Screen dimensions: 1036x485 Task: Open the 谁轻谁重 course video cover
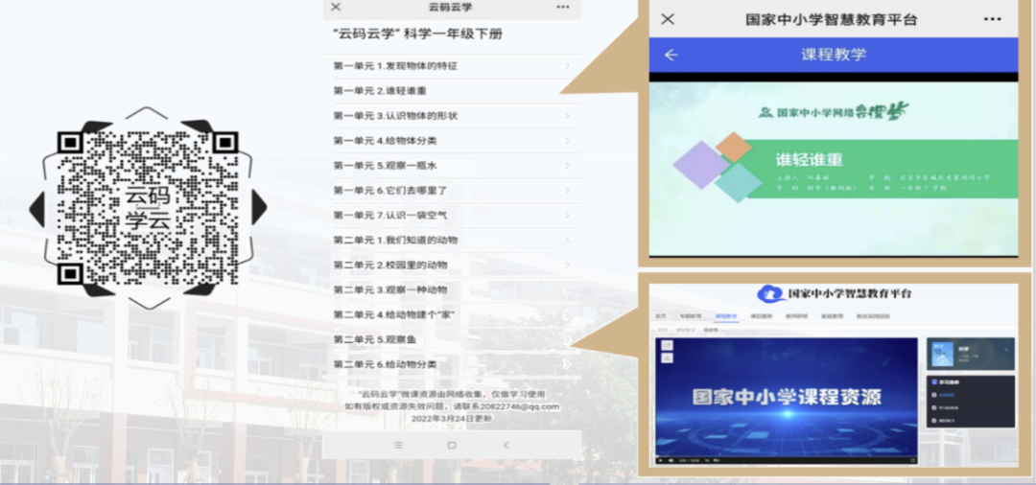[x=834, y=169]
